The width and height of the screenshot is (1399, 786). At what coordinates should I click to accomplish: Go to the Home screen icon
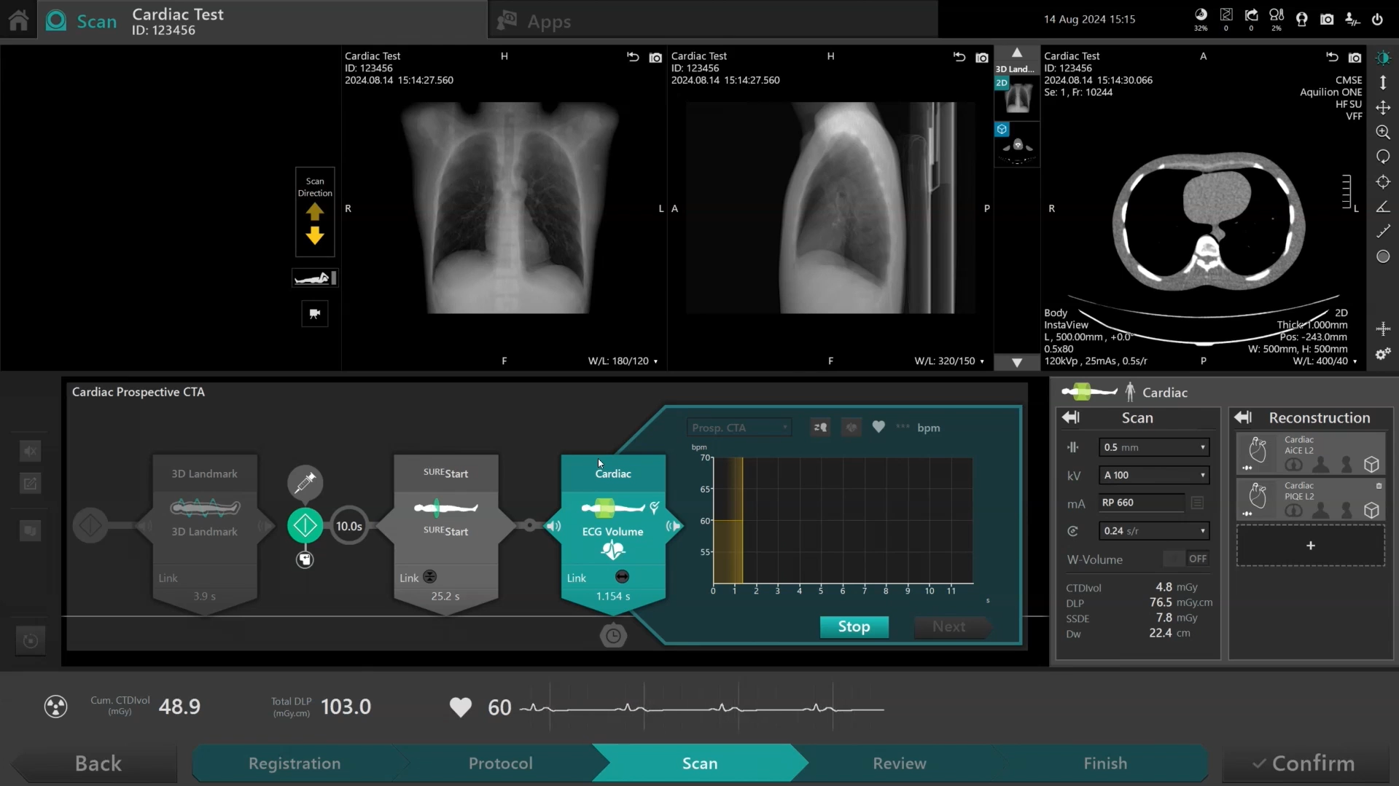coord(18,20)
